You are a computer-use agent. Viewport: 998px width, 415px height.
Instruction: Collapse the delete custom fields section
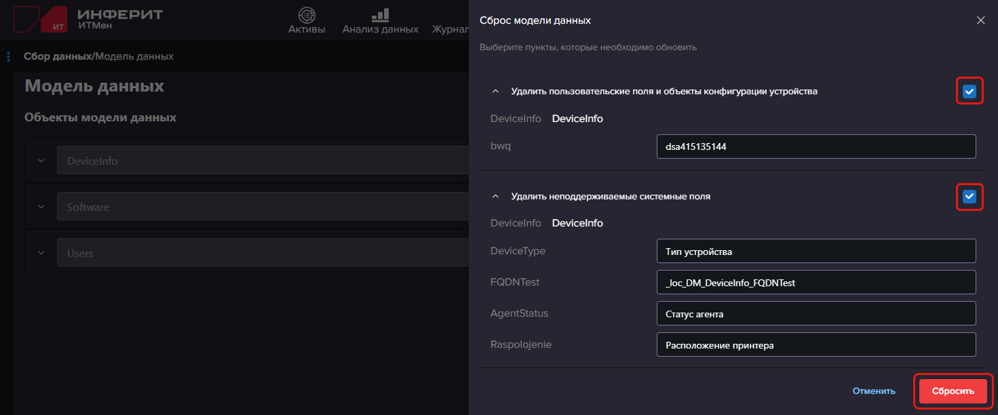pyautogui.click(x=495, y=92)
